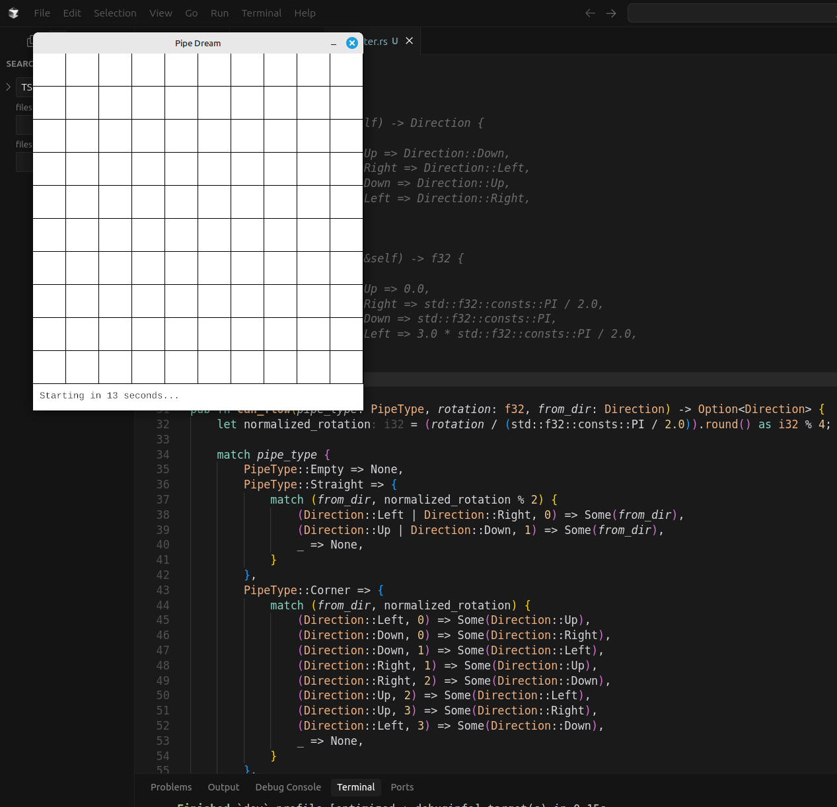The height and width of the screenshot is (807, 837).
Task: Click '(Direction::Up | Direction::Down, 1)' line
Action: (x=480, y=530)
